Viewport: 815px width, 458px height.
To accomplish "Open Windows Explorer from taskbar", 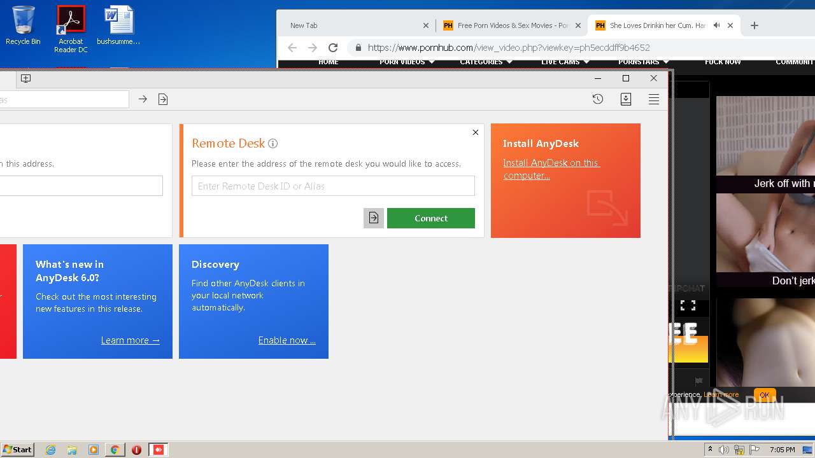I will click(72, 450).
